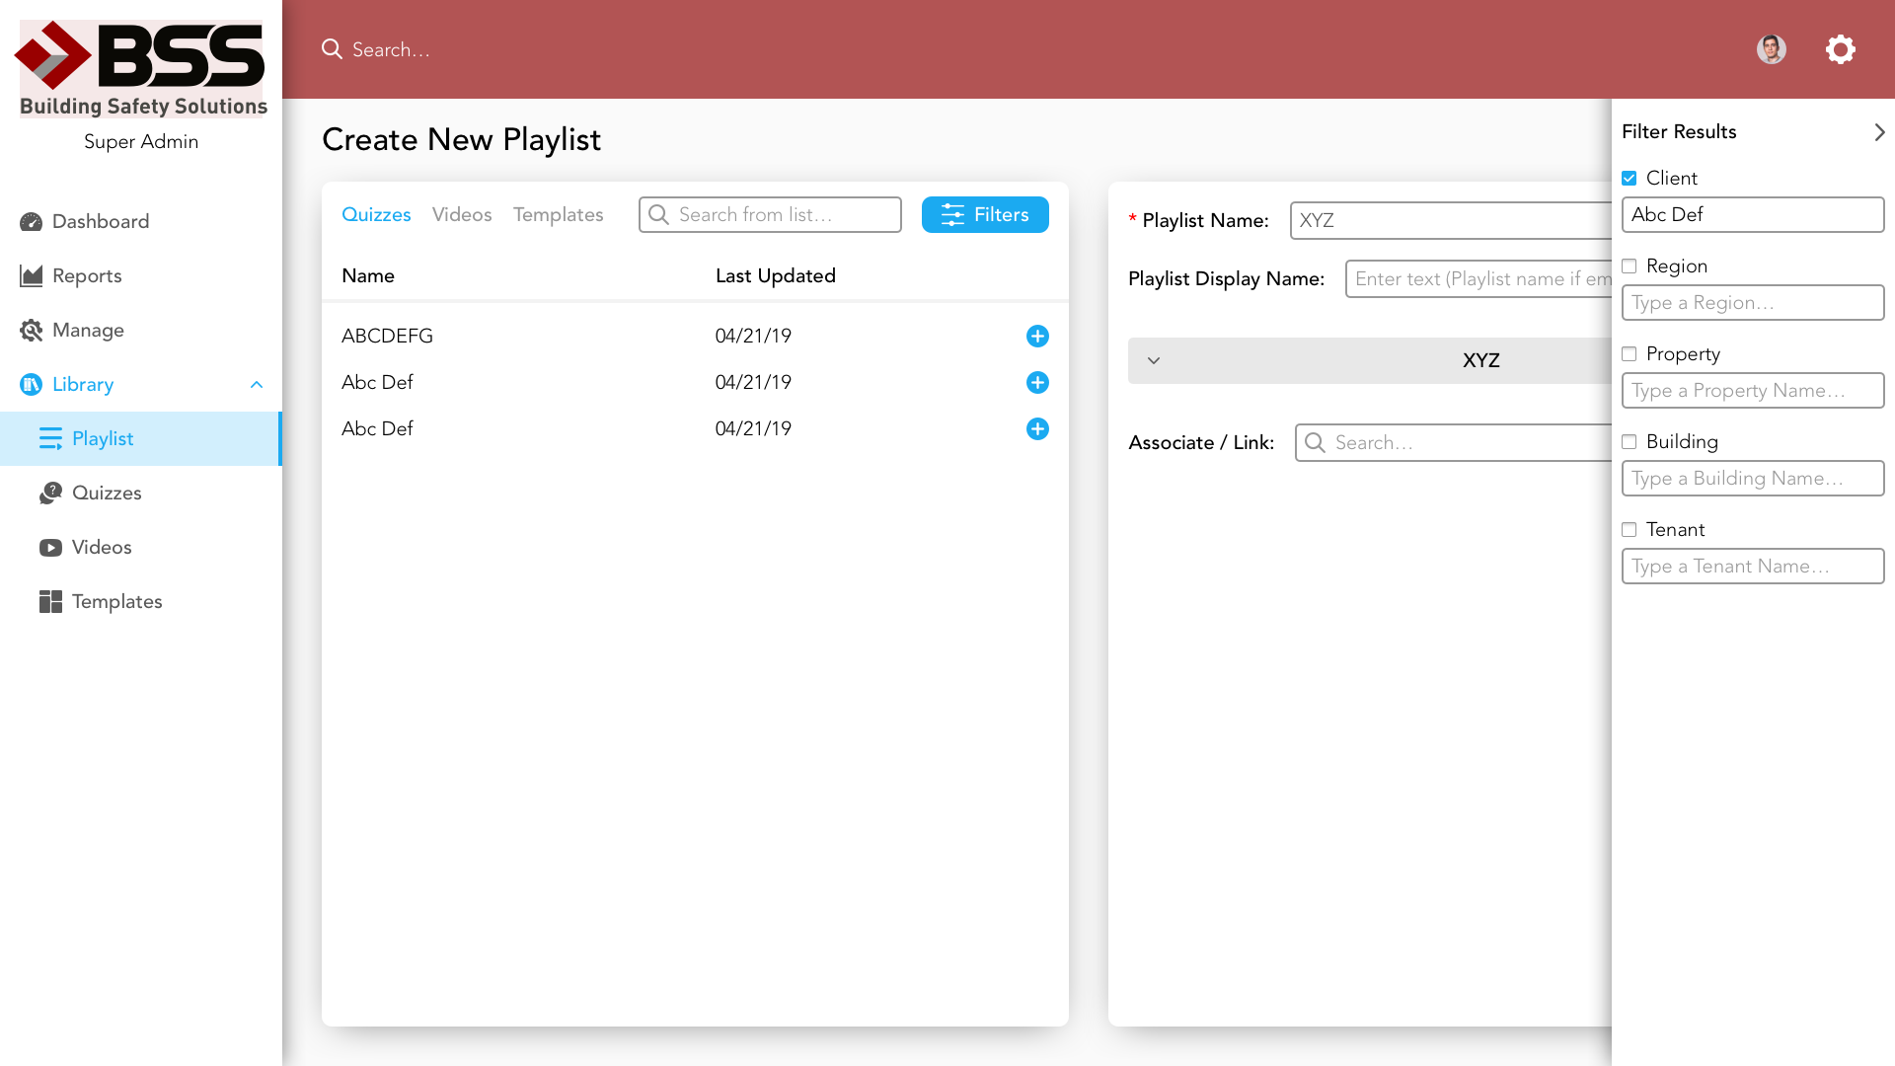This screenshot has height=1066, width=1895.
Task: Click the Type a Property Name field
Action: (x=1752, y=391)
